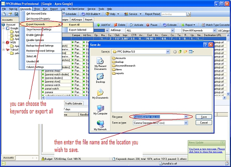Viewport: 231px width, 167px height.
Task: Click the Add KW plus icon
Action: (x=98, y=25)
